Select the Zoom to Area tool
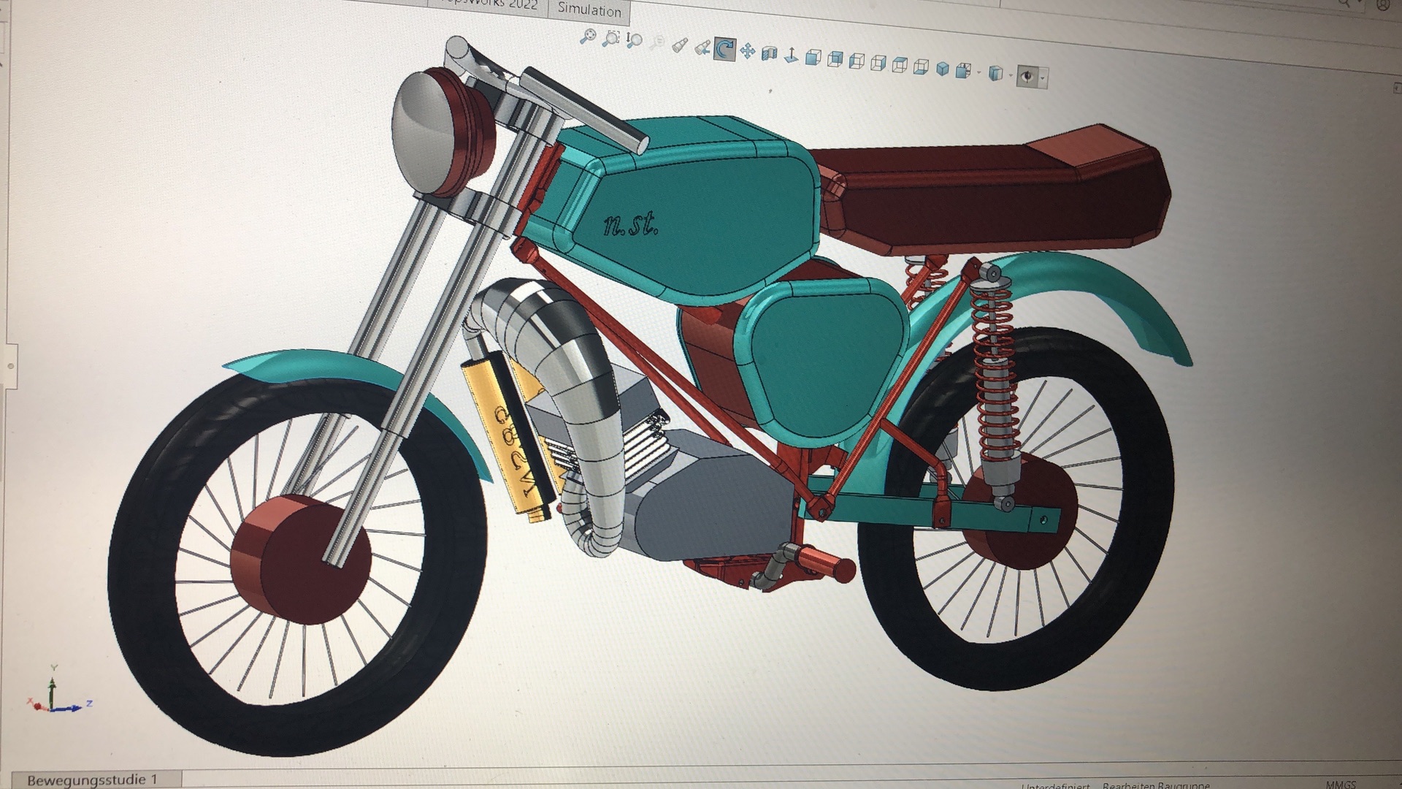This screenshot has width=1402, height=789. click(611, 39)
